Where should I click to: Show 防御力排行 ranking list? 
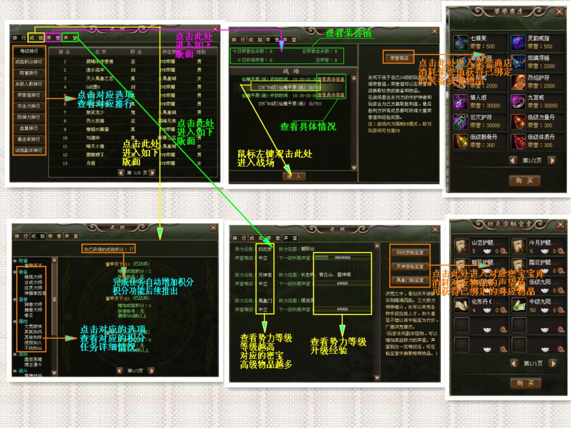[x=29, y=117]
